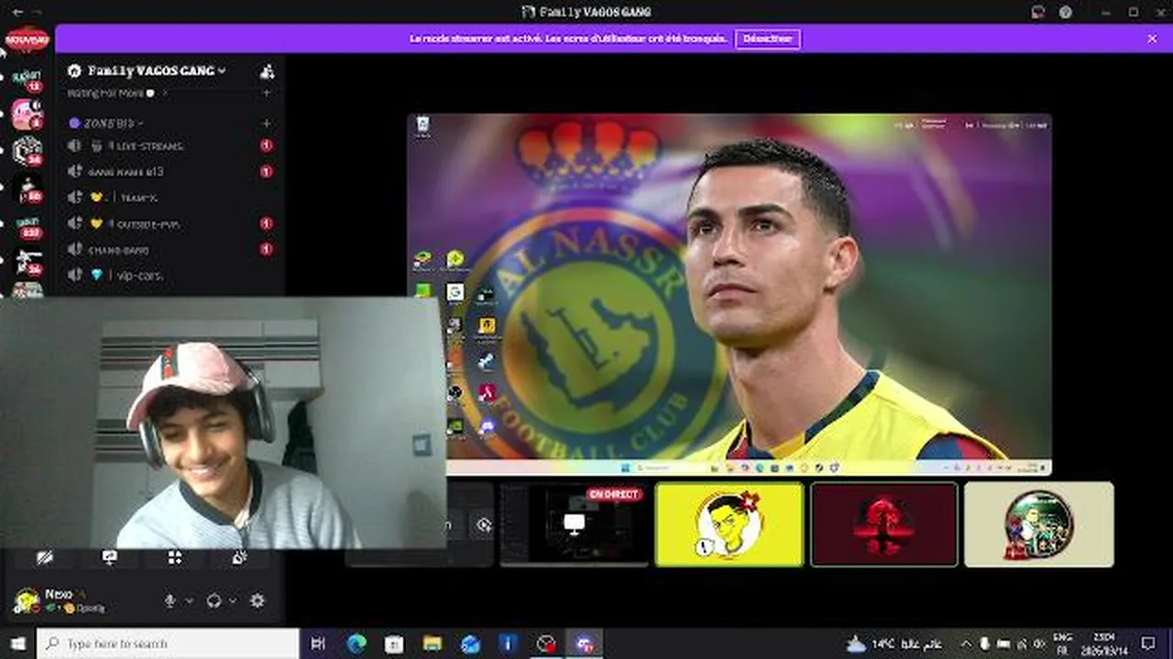Join the LIVE-STREAMS voice channel
The height and width of the screenshot is (659, 1173).
[x=170, y=146]
